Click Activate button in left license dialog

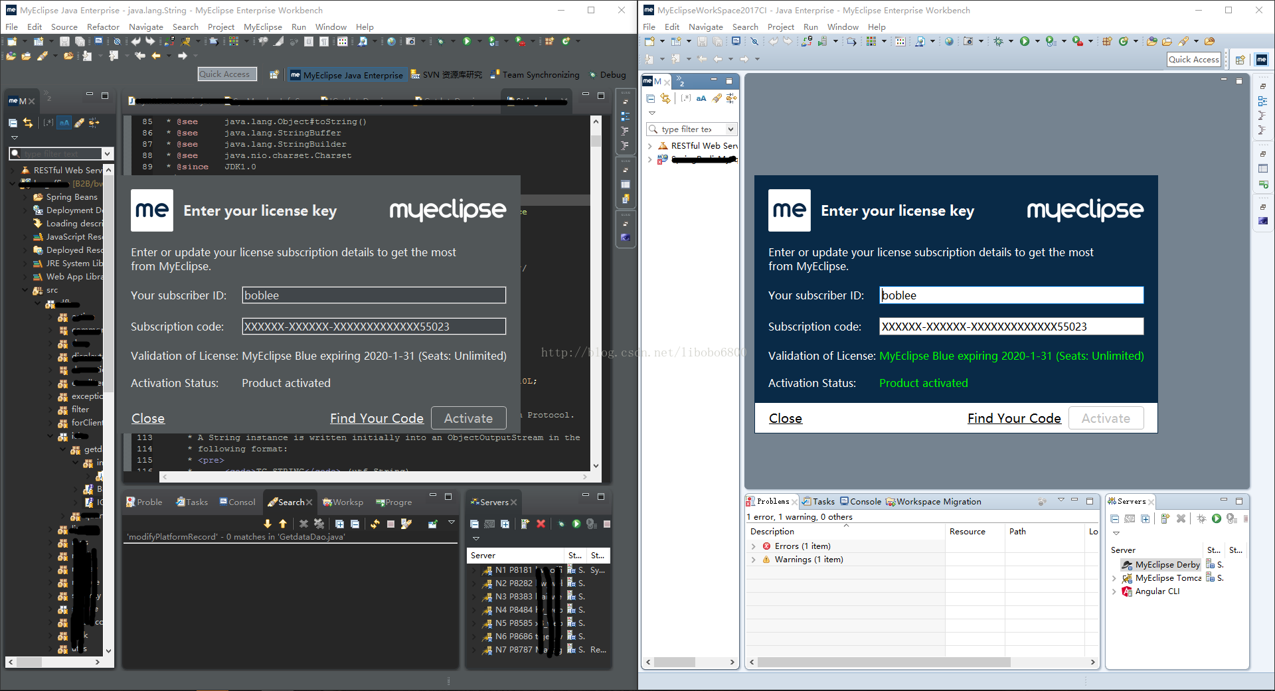pyautogui.click(x=469, y=418)
